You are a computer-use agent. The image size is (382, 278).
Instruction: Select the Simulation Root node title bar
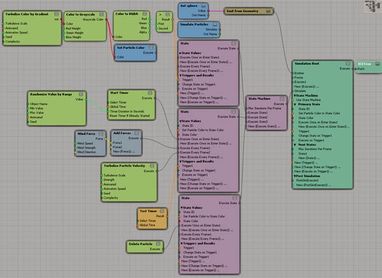coord(307,64)
